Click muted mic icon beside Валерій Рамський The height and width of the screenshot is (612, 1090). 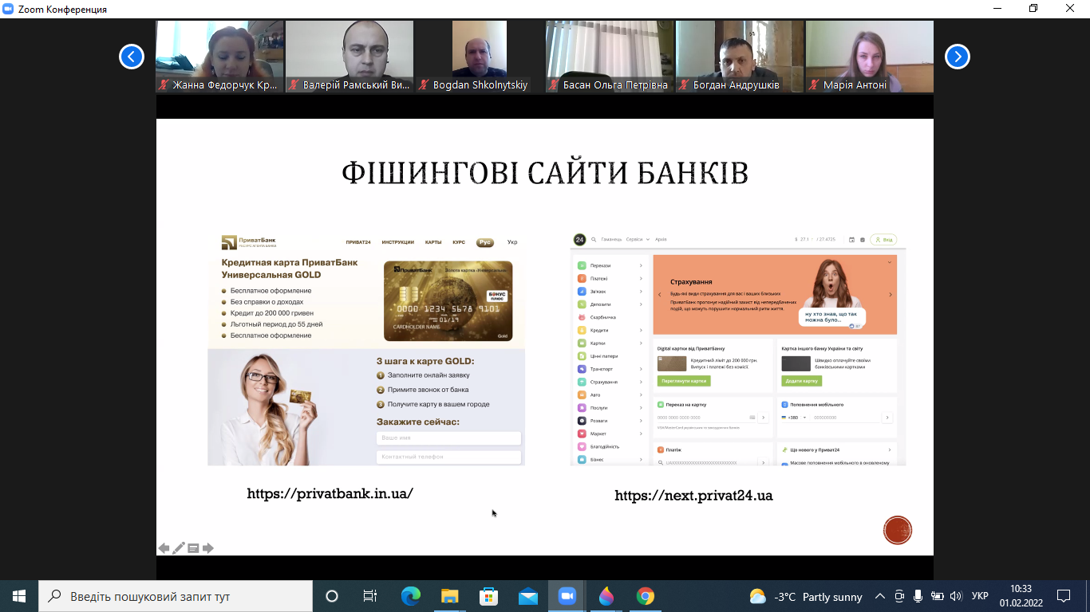point(294,84)
